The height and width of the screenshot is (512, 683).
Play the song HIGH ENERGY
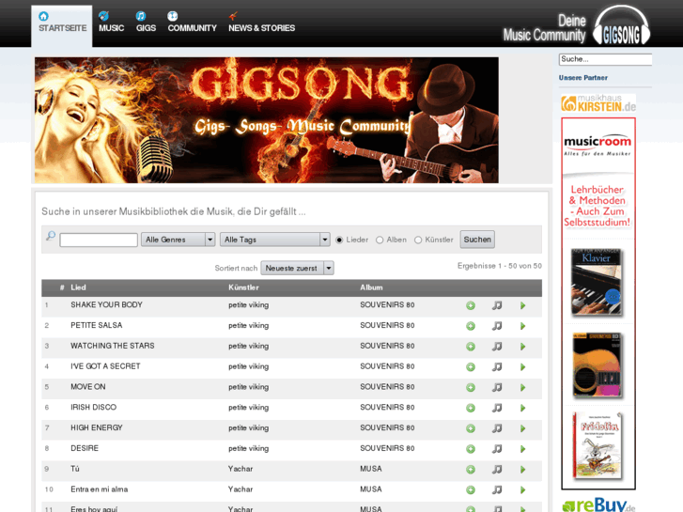(522, 428)
